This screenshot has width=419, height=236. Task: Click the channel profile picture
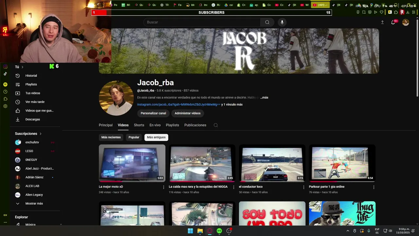tap(116, 98)
